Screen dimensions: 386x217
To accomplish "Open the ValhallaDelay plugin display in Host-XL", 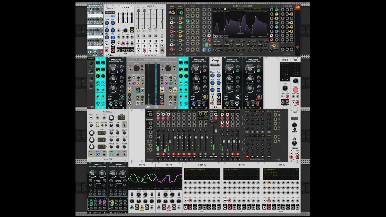I will click(242, 174).
